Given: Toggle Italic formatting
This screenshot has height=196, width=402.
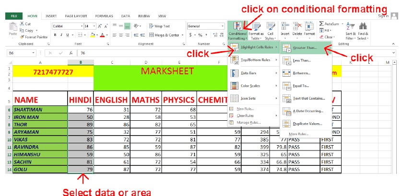Looking at the screenshot, I should pyautogui.click(x=61, y=35).
